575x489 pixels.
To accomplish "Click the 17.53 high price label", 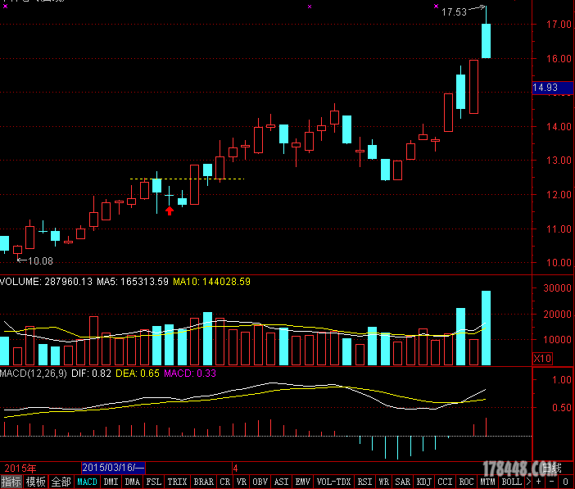I will pyautogui.click(x=454, y=12).
